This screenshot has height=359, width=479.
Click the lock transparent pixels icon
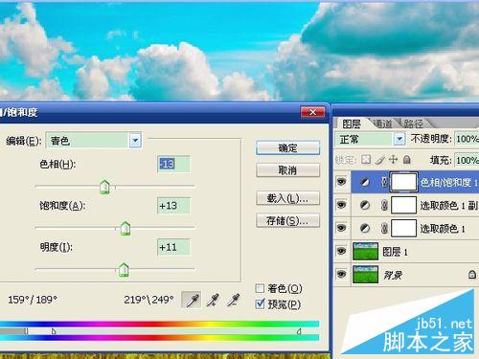[366, 159]
